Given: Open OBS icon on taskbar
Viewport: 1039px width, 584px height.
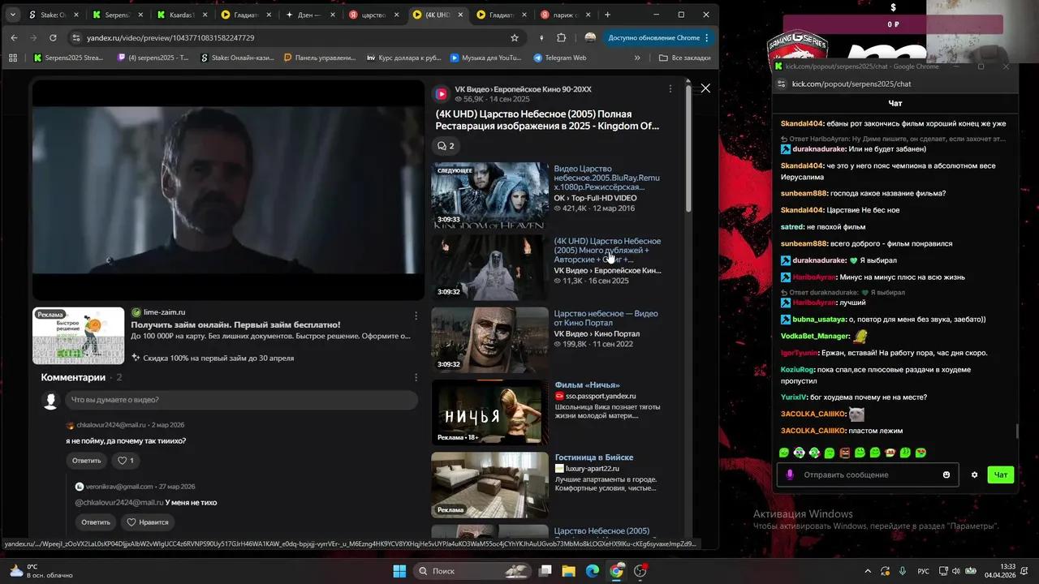Looking at the screenshot, I should point(640,571).
